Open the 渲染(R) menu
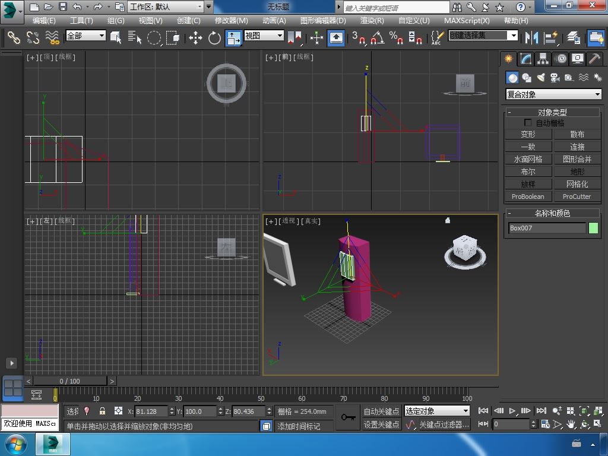 pos(372,20)
